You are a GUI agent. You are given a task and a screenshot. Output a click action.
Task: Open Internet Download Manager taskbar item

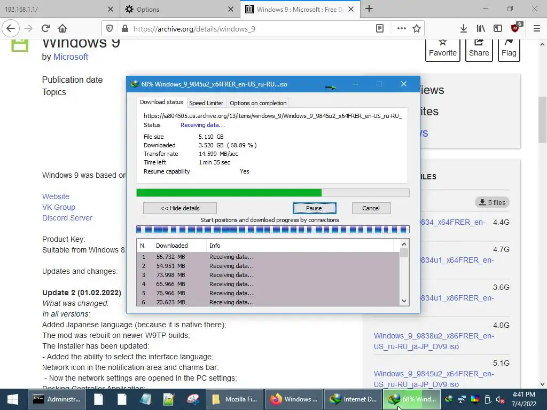pos(353,399)
